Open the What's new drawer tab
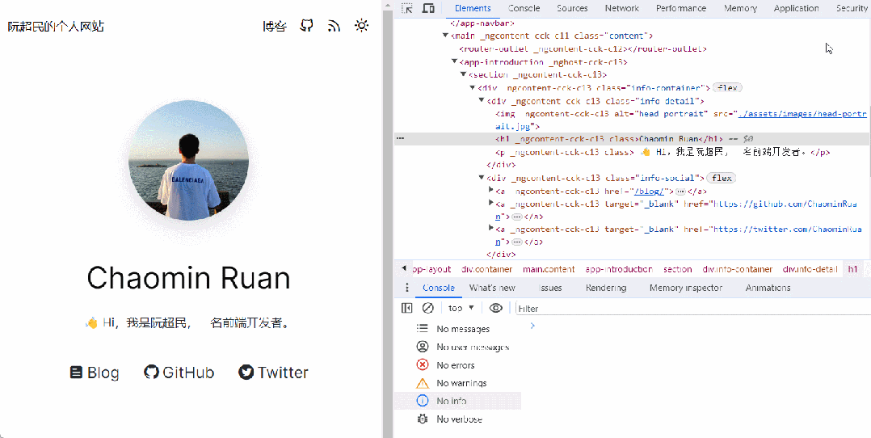 pos(492,288)
